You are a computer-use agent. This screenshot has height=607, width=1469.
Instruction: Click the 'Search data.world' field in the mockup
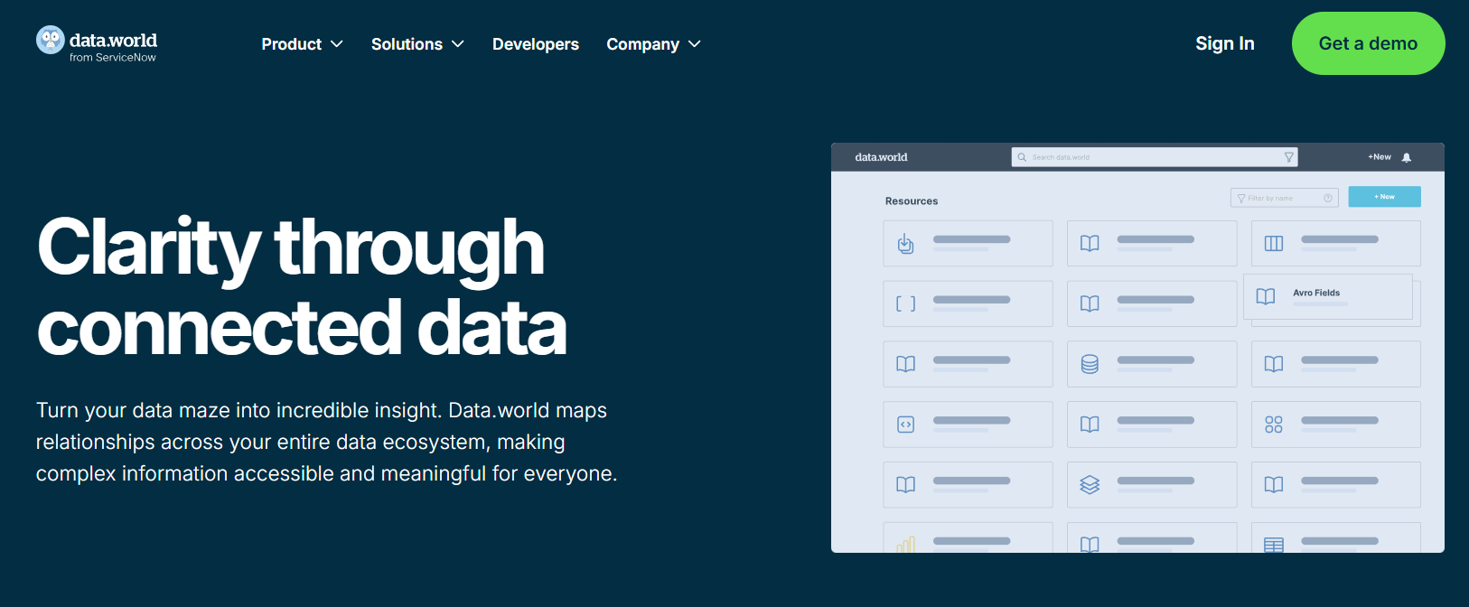pos(1155,157)
